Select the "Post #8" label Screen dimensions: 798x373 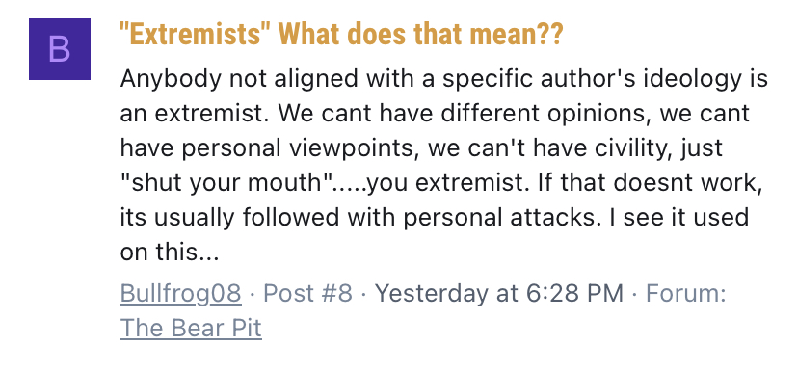307,293
